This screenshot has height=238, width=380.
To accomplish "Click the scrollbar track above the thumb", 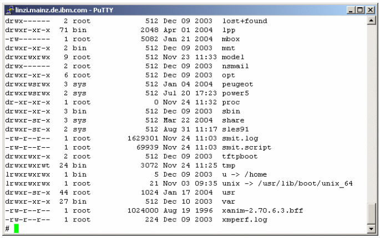I will [x=371, y=113].
